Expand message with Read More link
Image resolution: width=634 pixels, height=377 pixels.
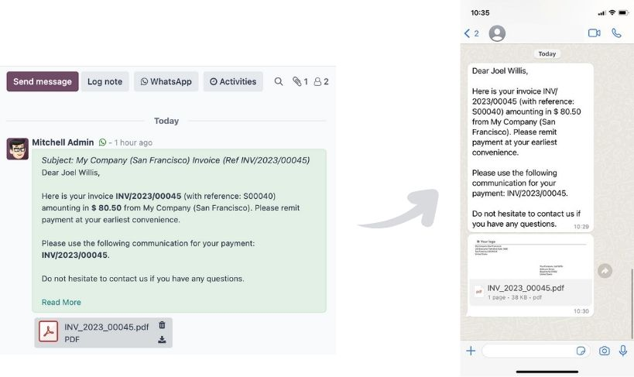(61, 302)
